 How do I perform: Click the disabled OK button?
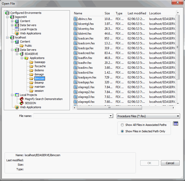149,163
